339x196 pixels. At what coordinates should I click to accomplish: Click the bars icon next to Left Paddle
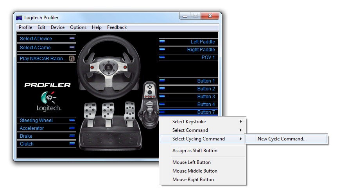(162, 41)
